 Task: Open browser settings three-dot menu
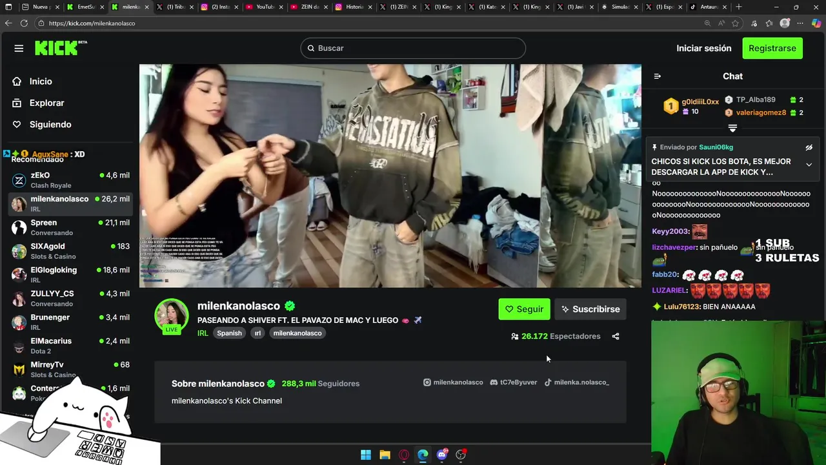(800, 23)
